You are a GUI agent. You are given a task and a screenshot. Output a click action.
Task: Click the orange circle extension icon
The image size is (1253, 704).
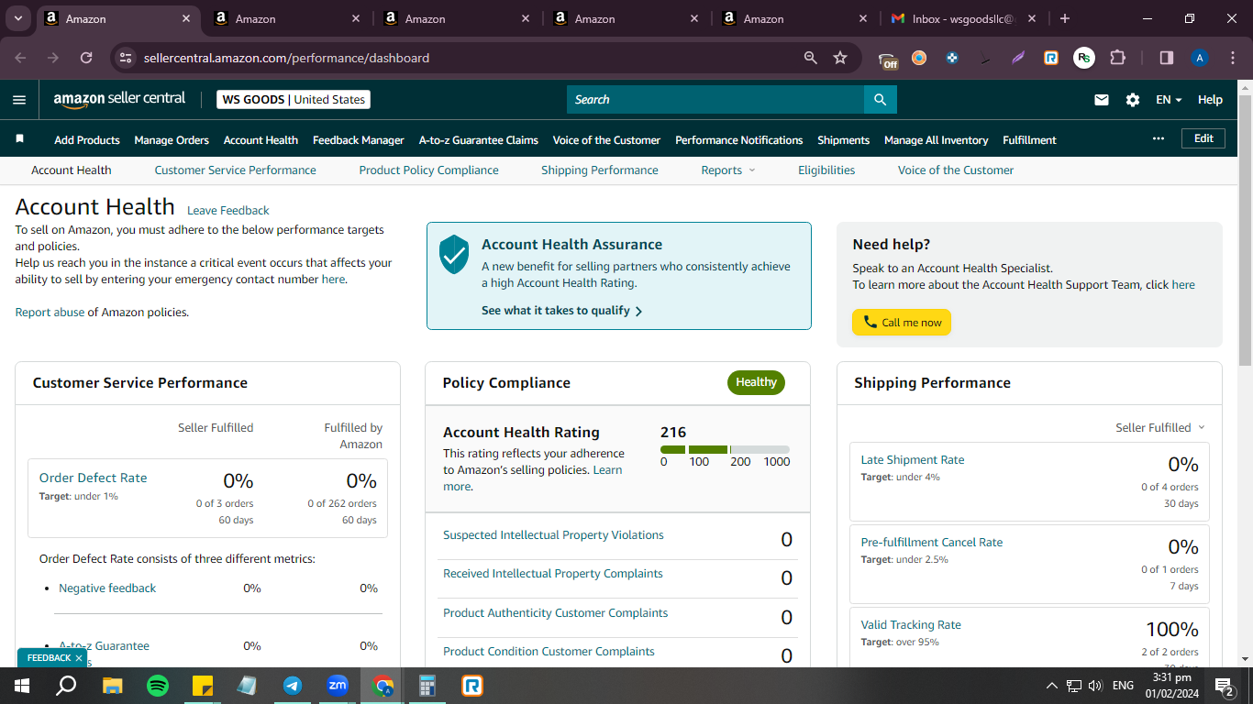[919, 58]
